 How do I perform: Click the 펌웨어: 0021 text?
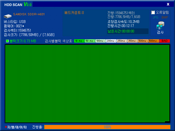click(x=14, y=26)
